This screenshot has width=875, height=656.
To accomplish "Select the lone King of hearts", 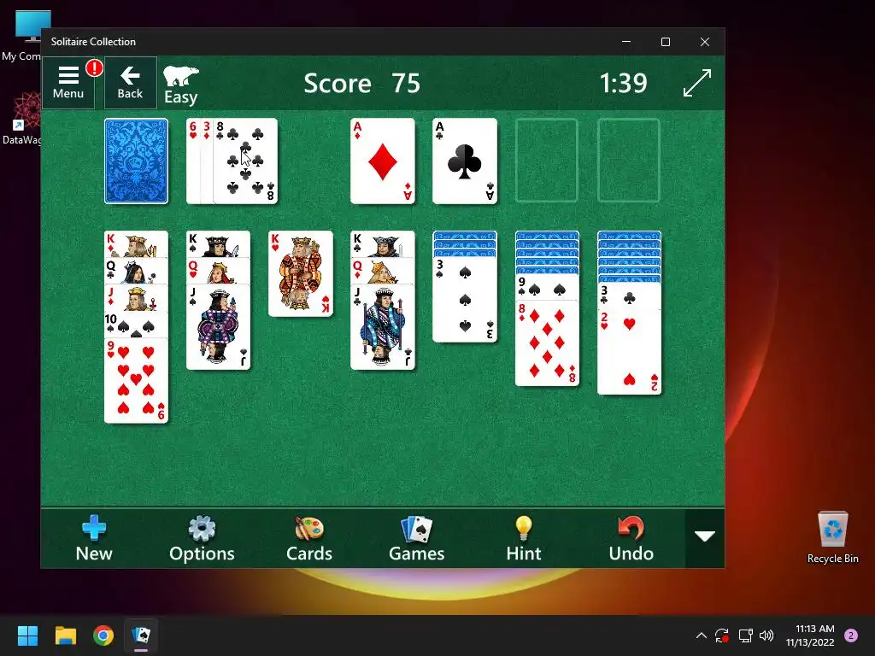I will click(300, 274).
